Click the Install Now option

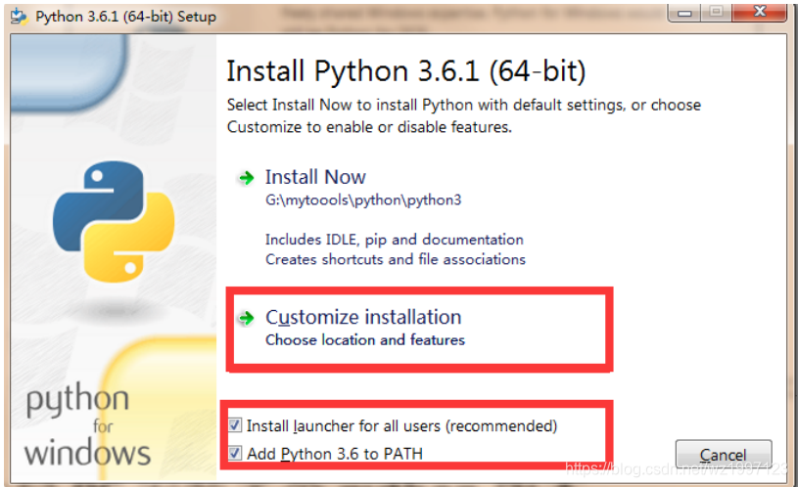point(315,177)
